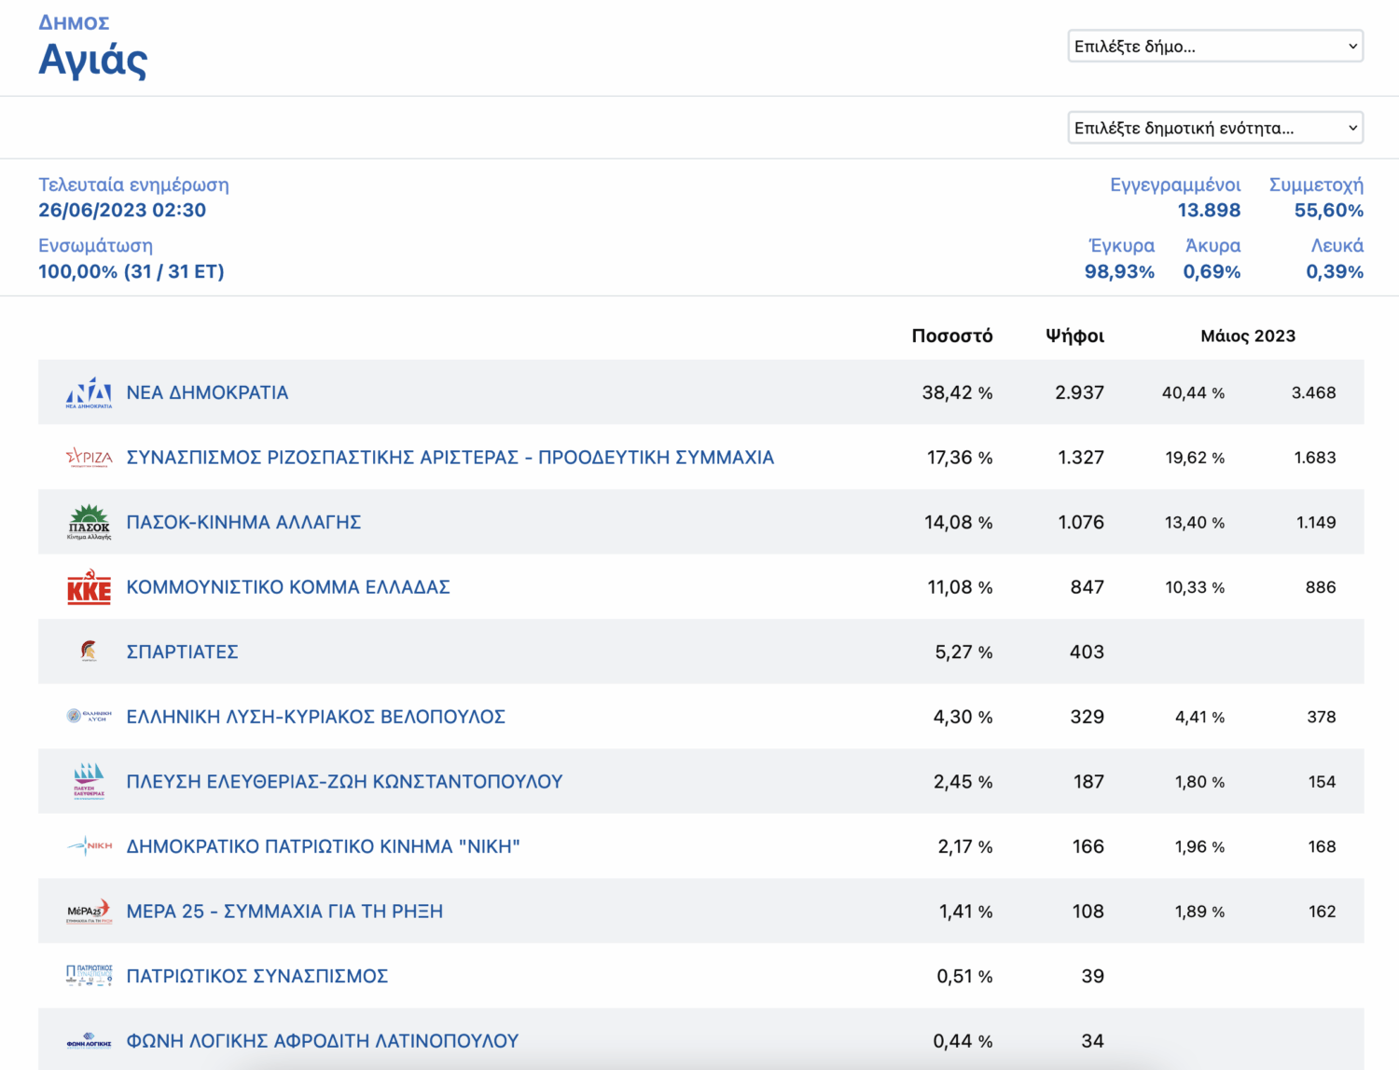Click the date 26/06/2023 02:30
The width and height of the screenshot is (1399, 1070).
click(122, 211)
